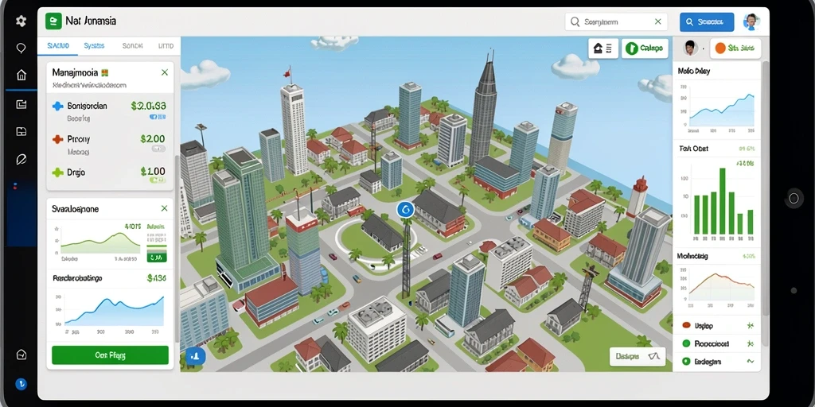Click the green app logo beside Nat Jonansia

tap(53, 21)
